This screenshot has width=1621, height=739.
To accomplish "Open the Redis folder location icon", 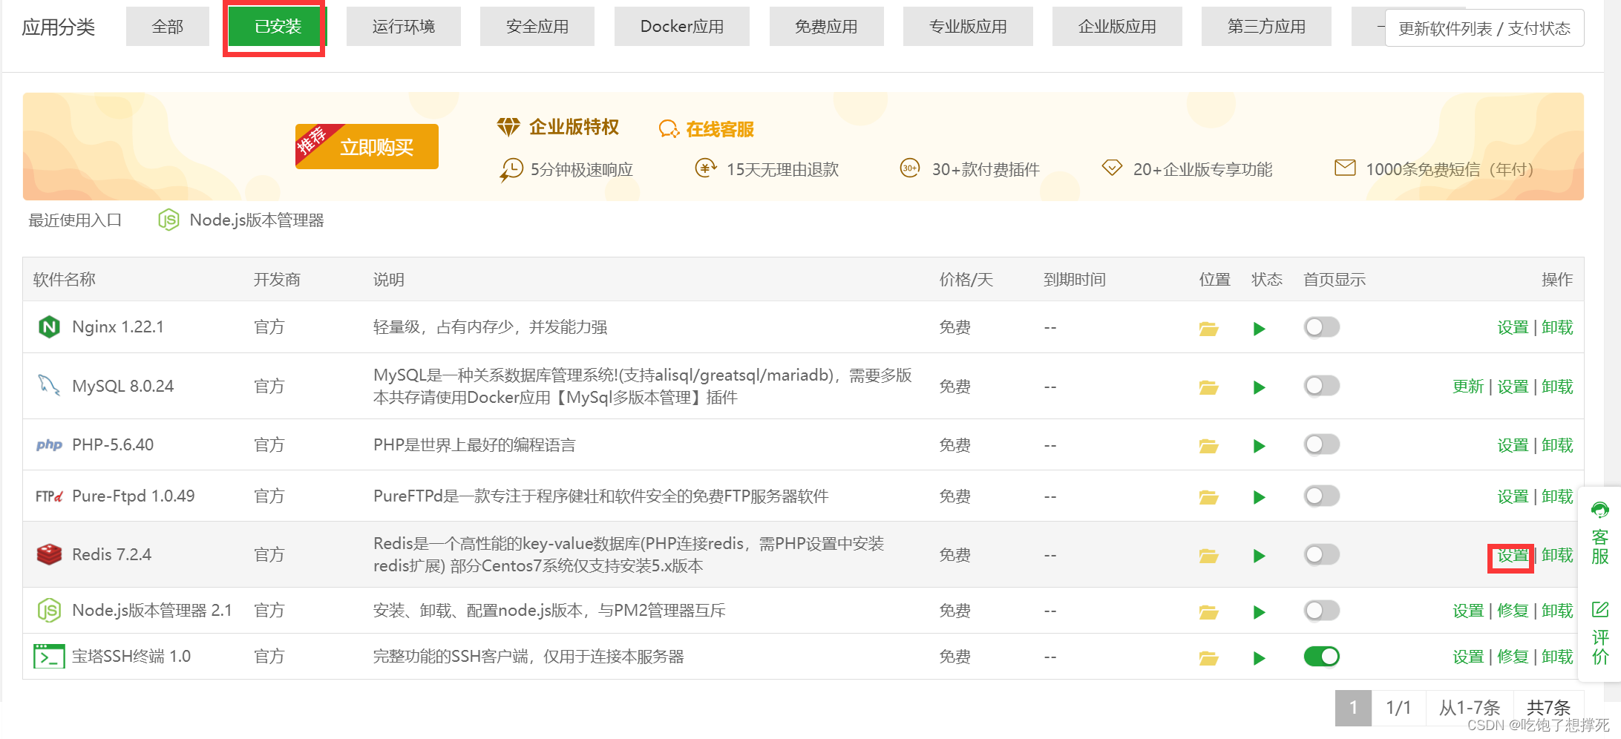I will [x=1208, y=556].
